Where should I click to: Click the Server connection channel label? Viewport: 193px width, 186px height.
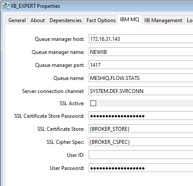[x=53, y=91]
